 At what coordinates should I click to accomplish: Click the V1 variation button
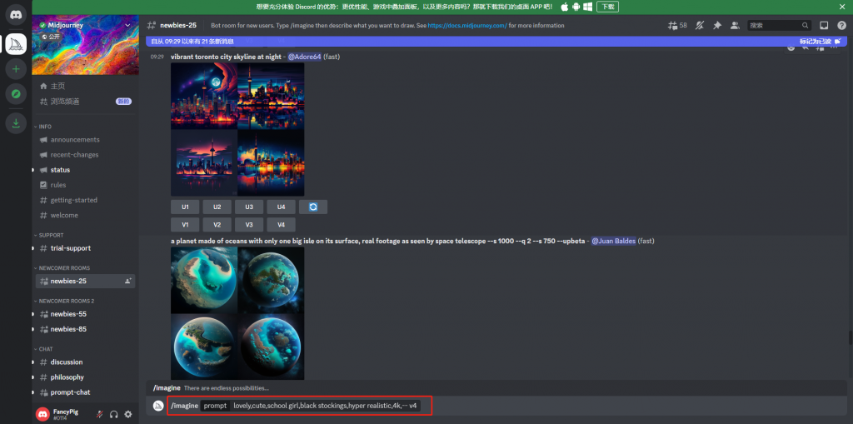click(185, 225)
